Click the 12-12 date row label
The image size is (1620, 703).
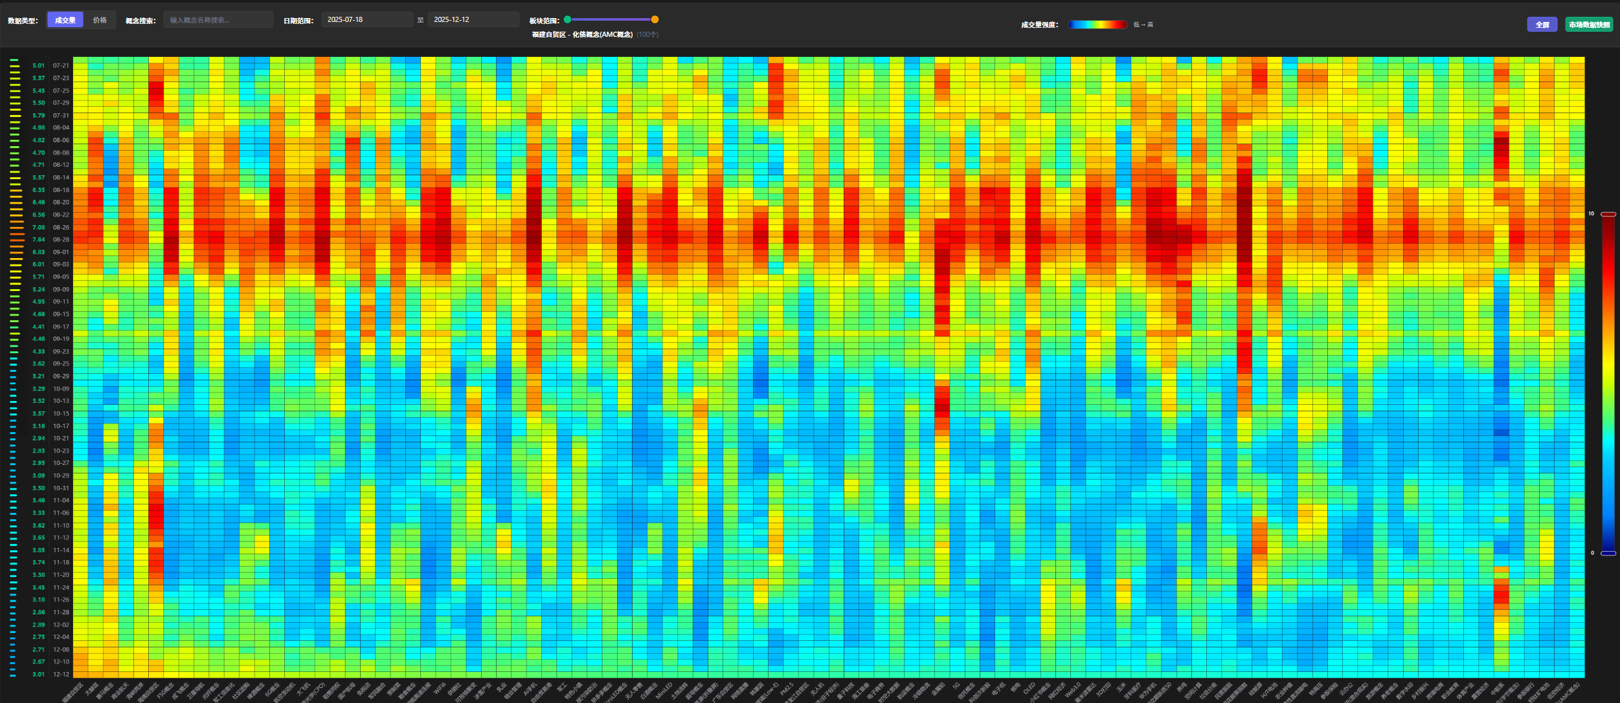[61, 674]
